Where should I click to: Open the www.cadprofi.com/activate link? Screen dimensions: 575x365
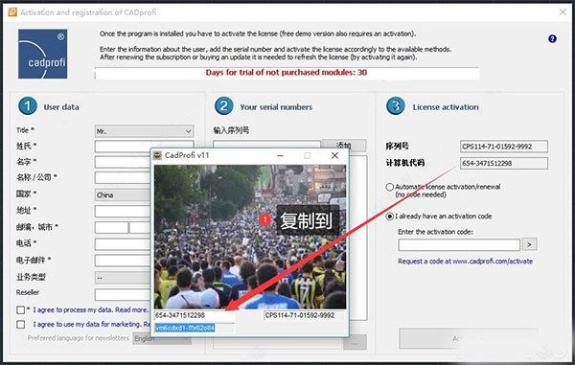493,262
